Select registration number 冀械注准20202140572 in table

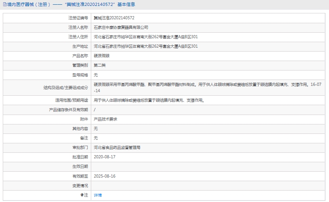point(114,18)
